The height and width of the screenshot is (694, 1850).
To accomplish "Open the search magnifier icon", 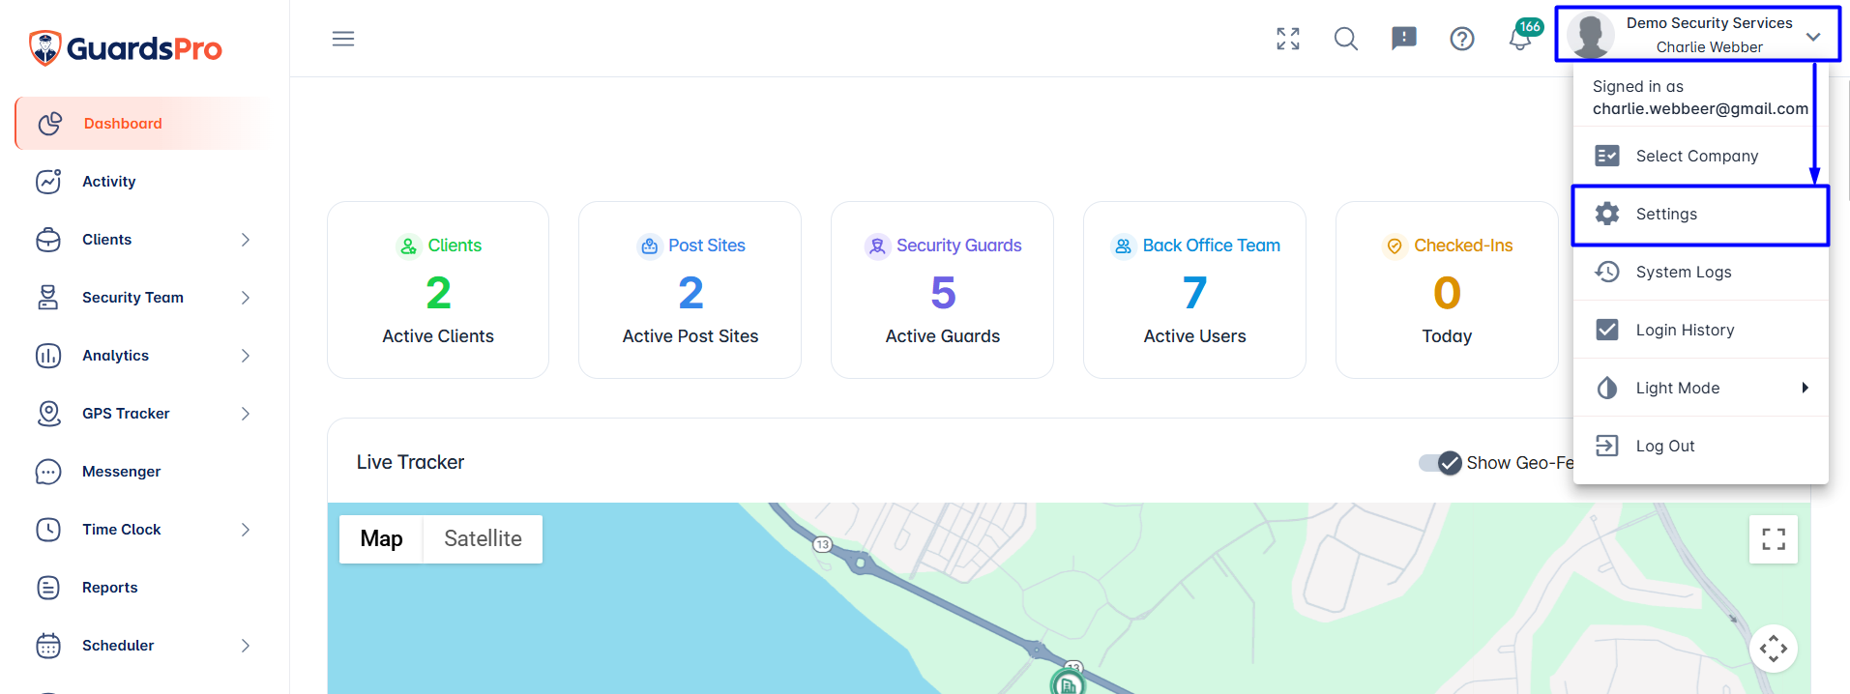I will (x=1346, y=39).
